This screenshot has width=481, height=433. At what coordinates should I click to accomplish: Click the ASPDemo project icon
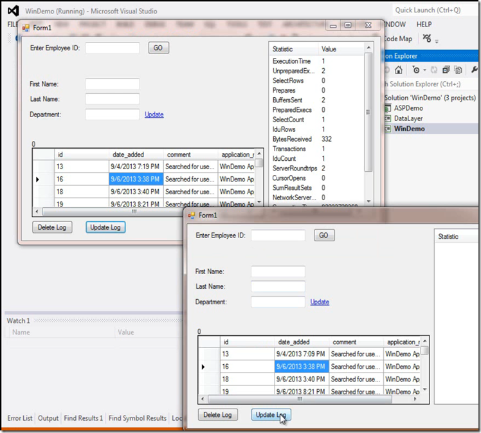[388, 108]
